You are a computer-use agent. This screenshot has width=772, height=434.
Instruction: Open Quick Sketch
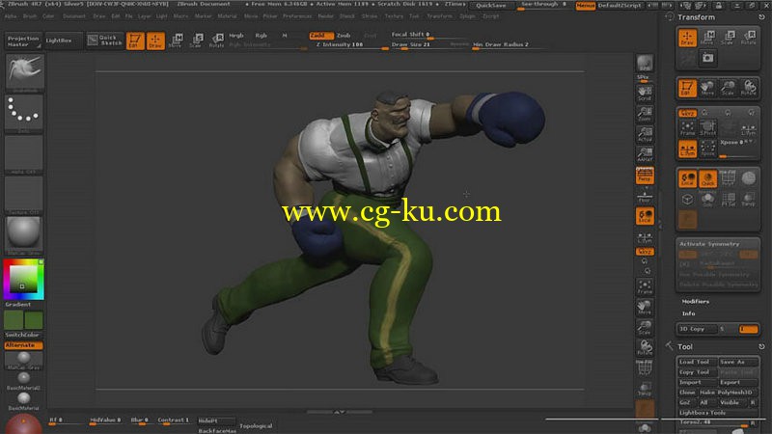[104, 41]
